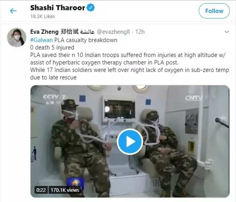Click the 12h tweet timestamp
The image size is (236, 202).
tap(140, 32)
